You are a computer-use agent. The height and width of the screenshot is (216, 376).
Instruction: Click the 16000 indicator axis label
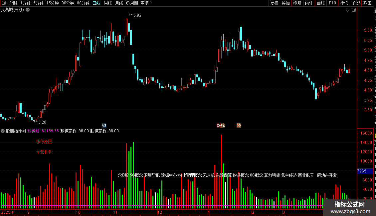point(366,133)
